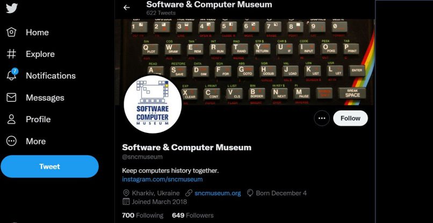This screenshot has width=433, height=223.
Task: Go back using the arrow icon
Action: click(x=126, y=8)
